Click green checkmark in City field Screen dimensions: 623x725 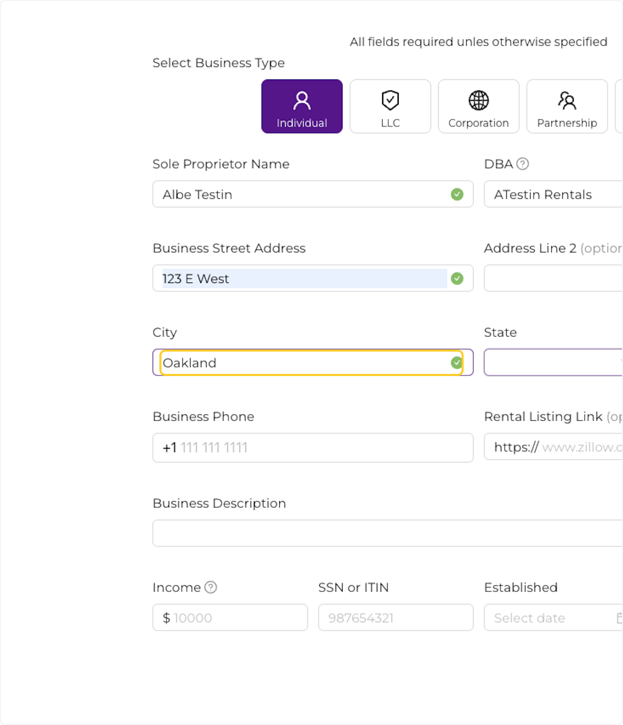point(456,362)
